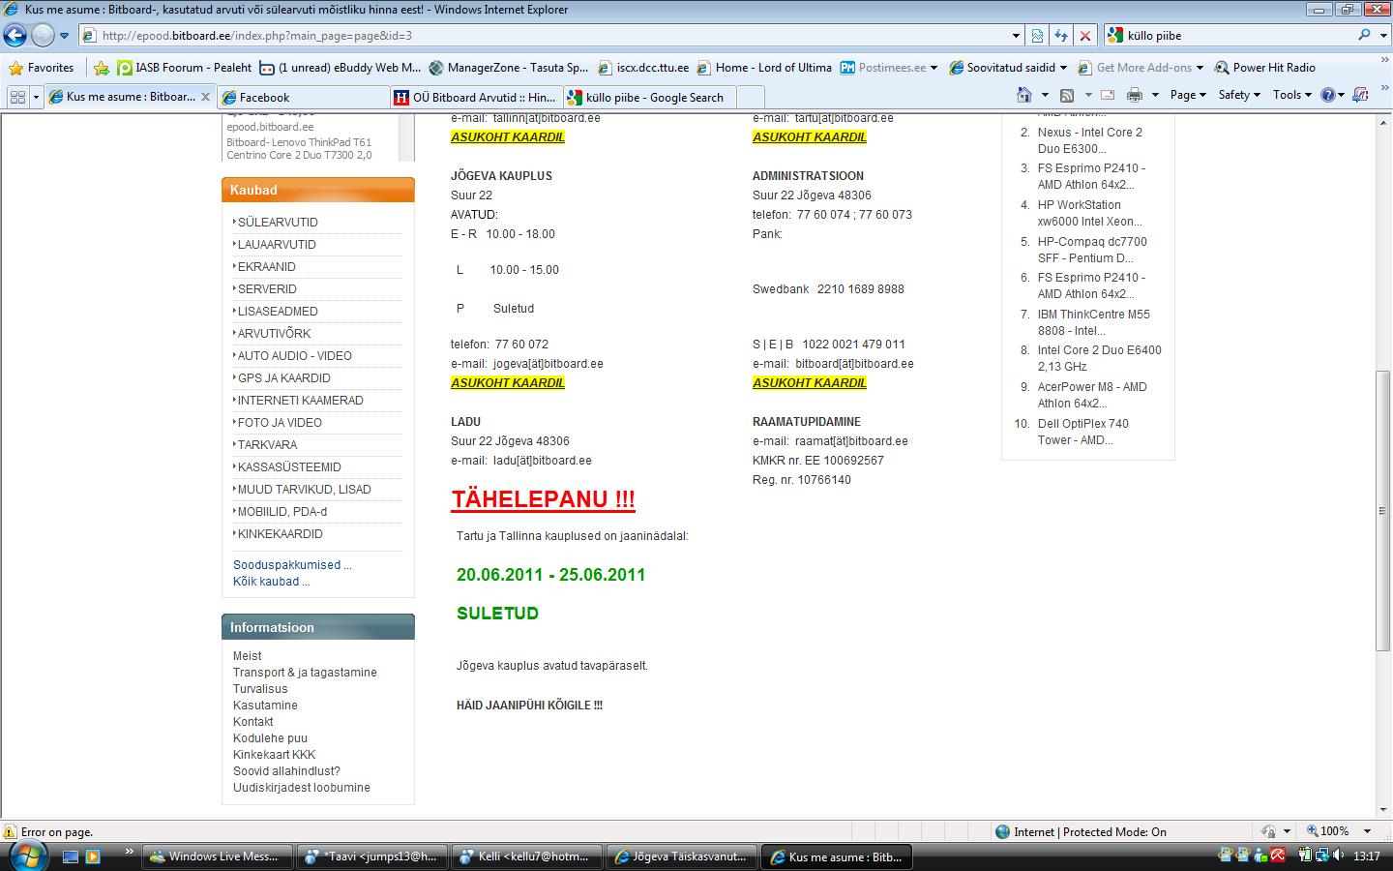
Task: Click the 13:17 system clock
Action: pyautogui.click(x=1367, y=856)
